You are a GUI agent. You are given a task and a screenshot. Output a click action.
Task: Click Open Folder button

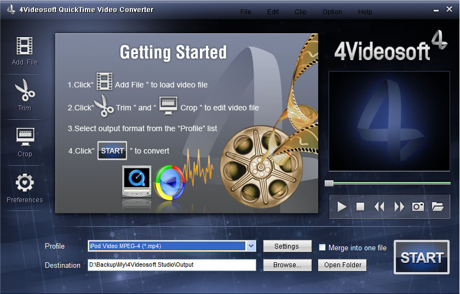[x=342, y=265]
